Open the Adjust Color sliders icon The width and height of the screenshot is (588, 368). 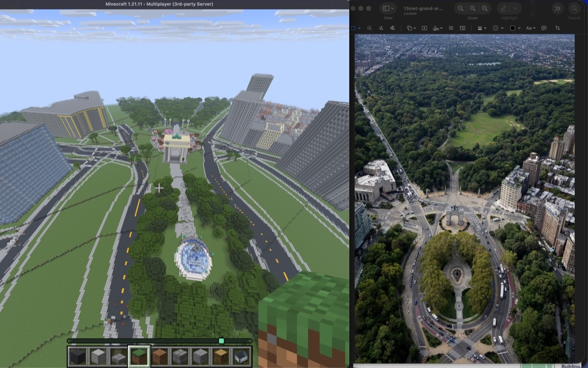[451, 28]
